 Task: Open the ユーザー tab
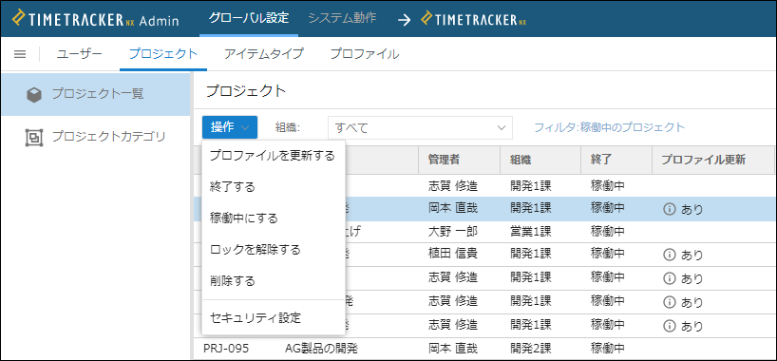[x=79, y=54]
